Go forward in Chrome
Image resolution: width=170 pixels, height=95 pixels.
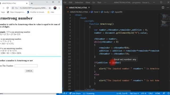[3, 8]
